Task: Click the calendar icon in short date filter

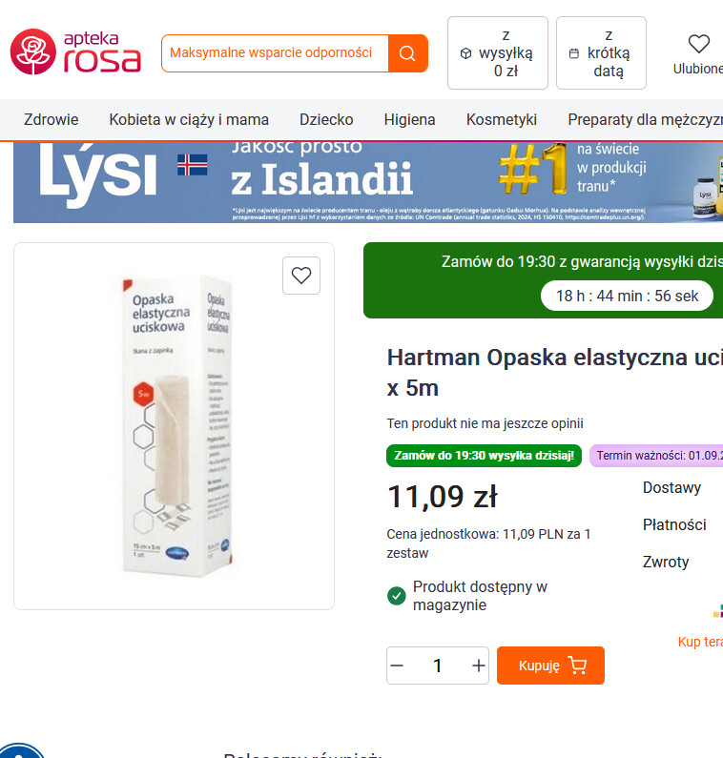Action: coord(573,53)
